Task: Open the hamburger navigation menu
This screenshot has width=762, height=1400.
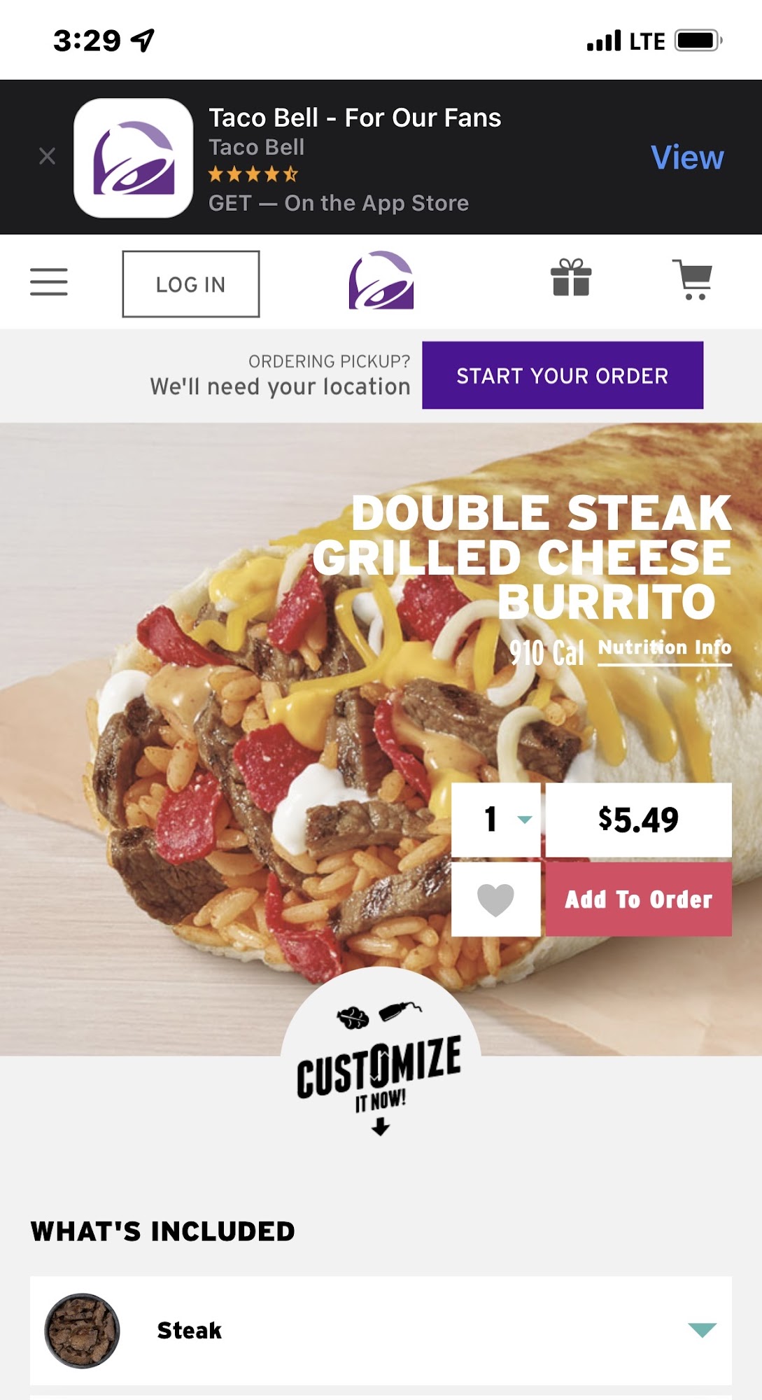Action: click(x=49, y=282)
